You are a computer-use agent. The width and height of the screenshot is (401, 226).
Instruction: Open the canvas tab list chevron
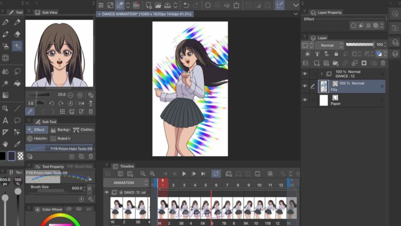pyautogui.click(x=296, y=14)
